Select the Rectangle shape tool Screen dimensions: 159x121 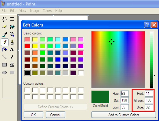click(x=5, y=65)
